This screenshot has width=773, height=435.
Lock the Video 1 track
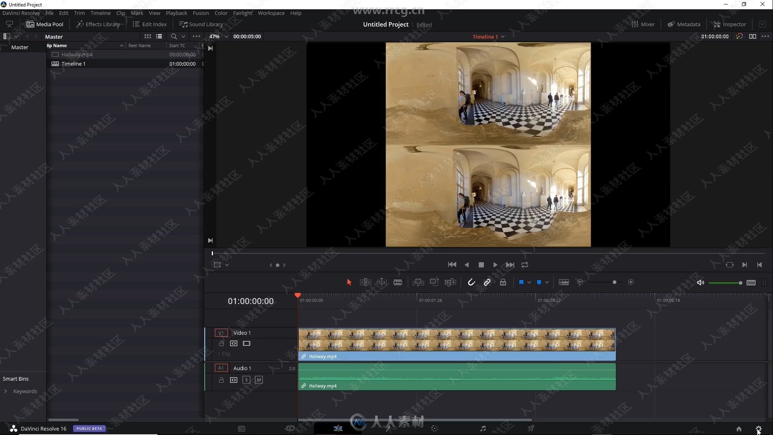221,344
